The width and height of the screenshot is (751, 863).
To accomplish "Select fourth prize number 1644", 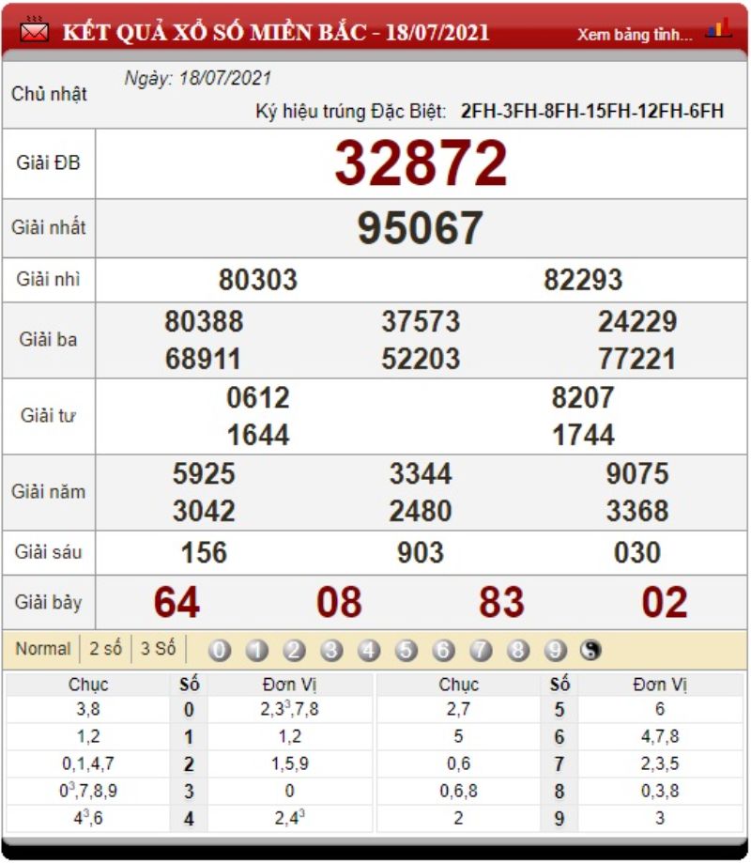I will [258, 435].
